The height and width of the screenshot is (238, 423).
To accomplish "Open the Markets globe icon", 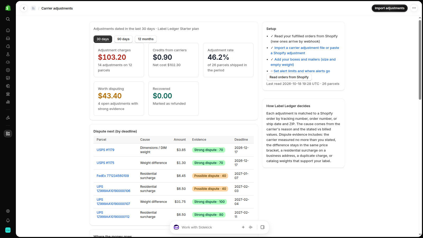I will coord(8,86).
